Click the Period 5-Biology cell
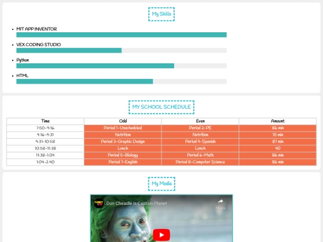Viewport: 323px width, 242px height. pyautogui.click(x=123, y=155)
